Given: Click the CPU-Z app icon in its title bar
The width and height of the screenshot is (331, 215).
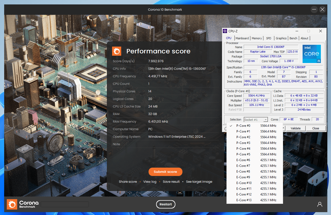Looking at the screenshot, I should coord(225,31).
